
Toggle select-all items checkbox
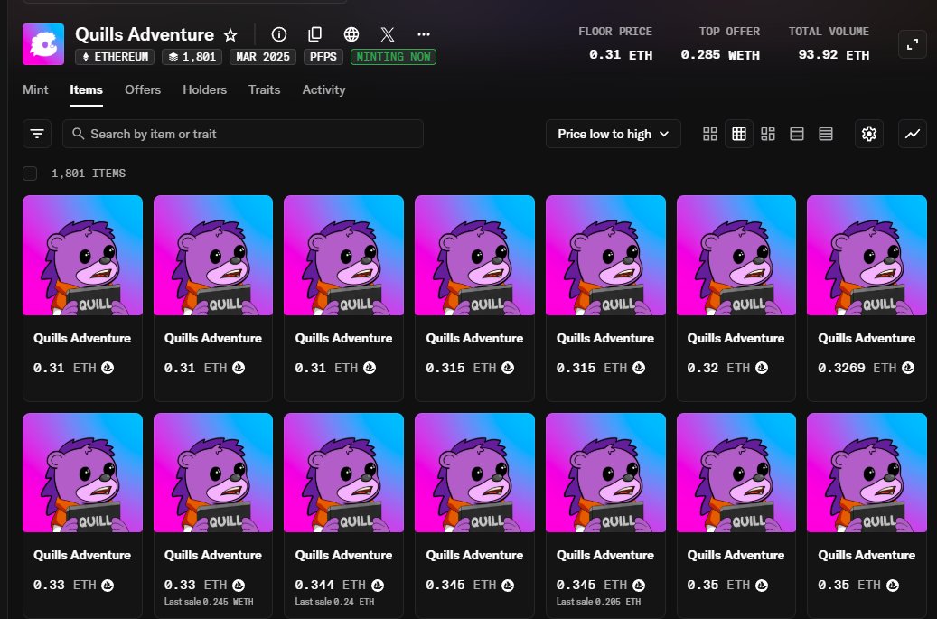[x=30, y=174]
